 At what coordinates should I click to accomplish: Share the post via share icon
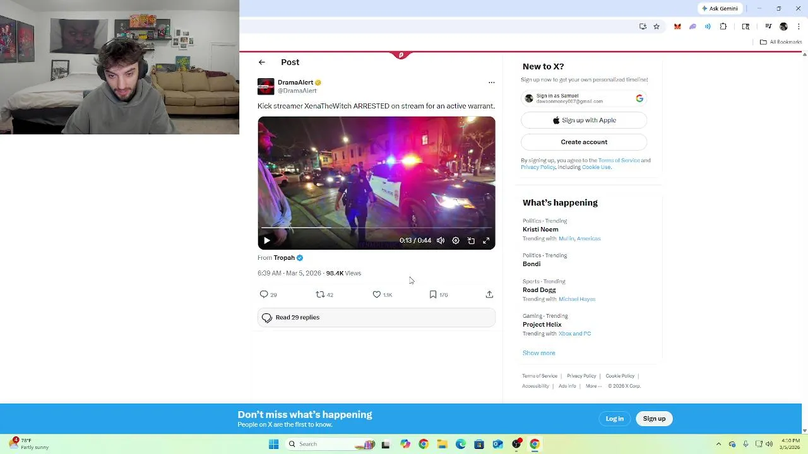[489, 294]
